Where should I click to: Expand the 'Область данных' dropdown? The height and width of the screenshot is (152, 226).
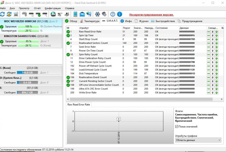click(198, 140)
